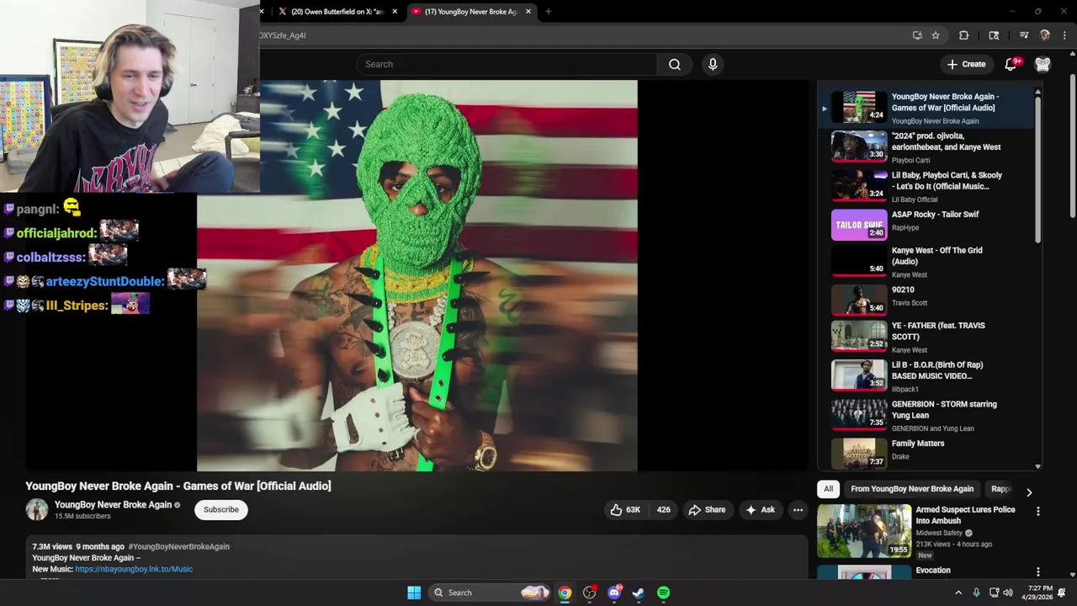The width and height of the screenshot is (1077, 606).
Task: Select the All filter chip
Action: click(828, 489)
